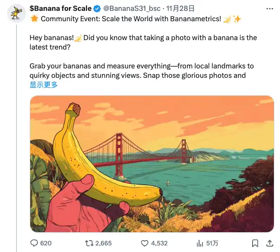The image size is (280, 252).
Task: Open the Golden Gate banana image
Action: 152,164
